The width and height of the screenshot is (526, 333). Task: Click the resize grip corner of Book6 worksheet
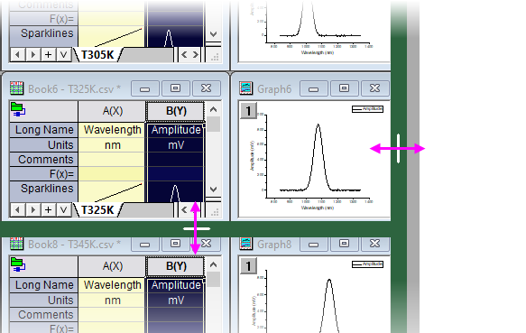tap(215, 211)
